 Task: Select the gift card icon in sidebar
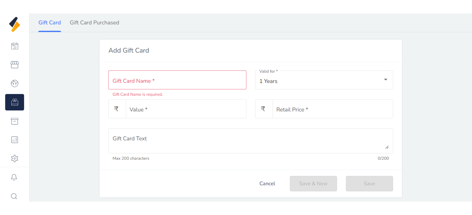click(x=15, y=102)
